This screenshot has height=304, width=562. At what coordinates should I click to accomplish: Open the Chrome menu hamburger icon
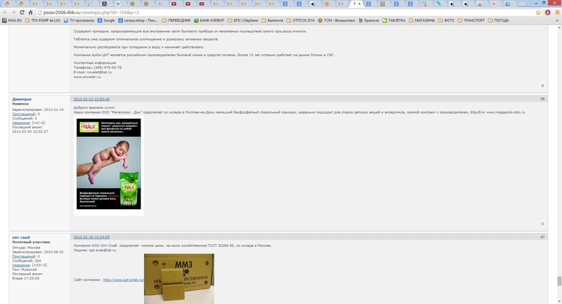556,13
